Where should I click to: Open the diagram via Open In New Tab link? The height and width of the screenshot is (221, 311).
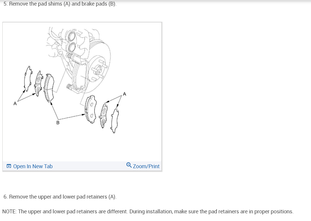(x=33, y=166)
